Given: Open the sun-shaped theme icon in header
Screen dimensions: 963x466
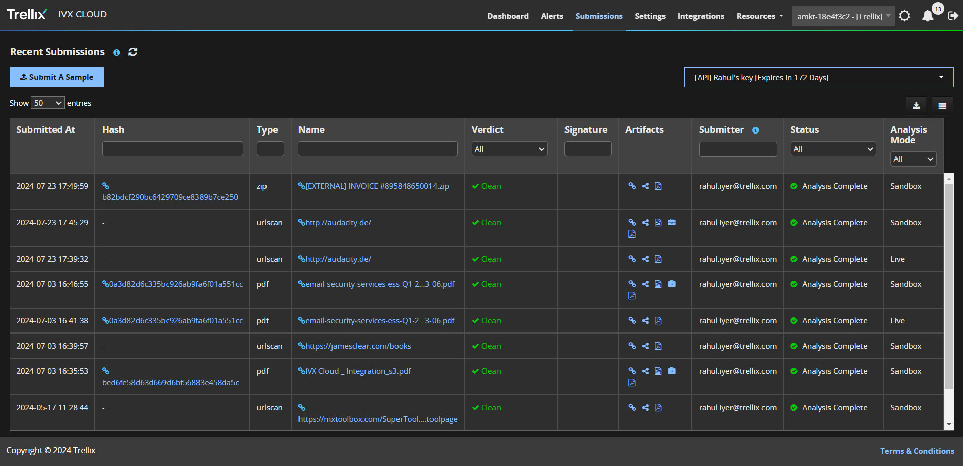Looking at the screenshot, I should pyautogui.click(x=904, y=16).
